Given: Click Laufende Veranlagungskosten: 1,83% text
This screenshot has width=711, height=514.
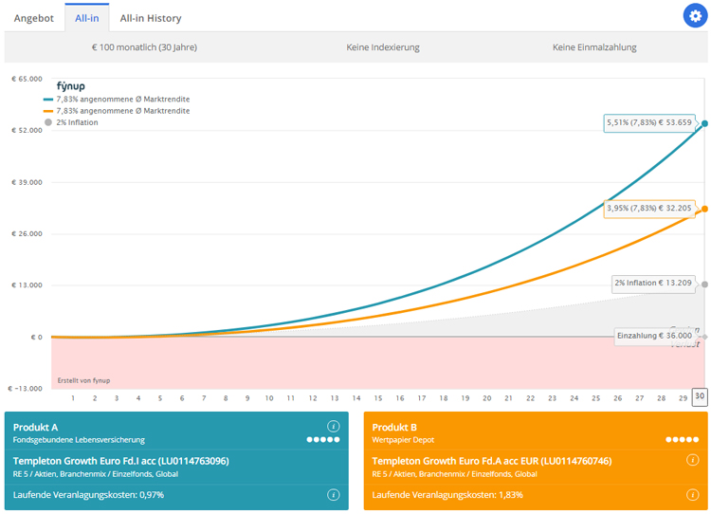Looking at the screenshot, I should tap(447, 495).
